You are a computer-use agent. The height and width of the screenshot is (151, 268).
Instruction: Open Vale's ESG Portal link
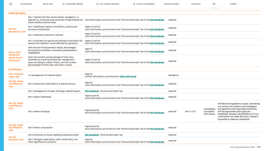(128, 77)
